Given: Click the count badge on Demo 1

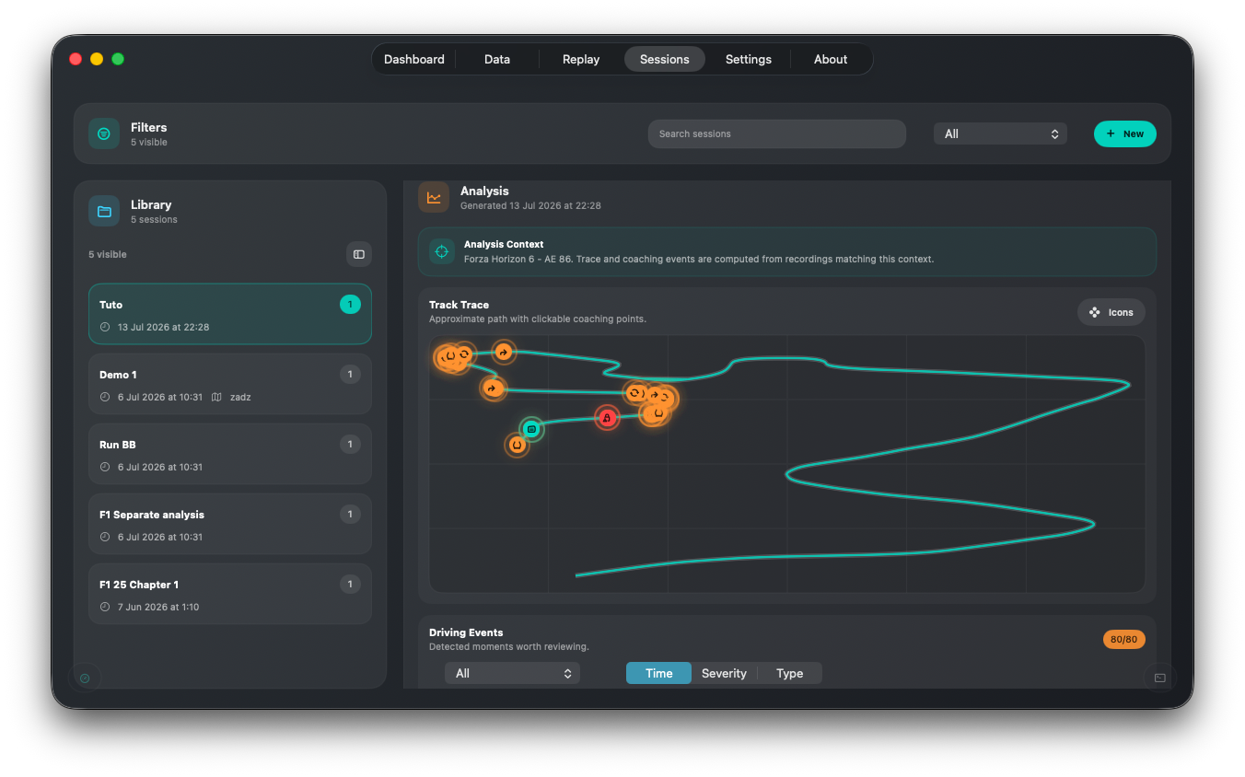Looking at the screenshot, I should [x=350, y=374].
